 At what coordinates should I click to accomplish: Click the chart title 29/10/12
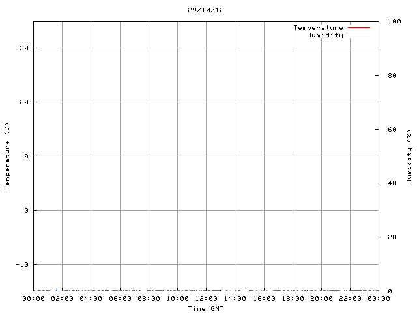click(206, 10)
